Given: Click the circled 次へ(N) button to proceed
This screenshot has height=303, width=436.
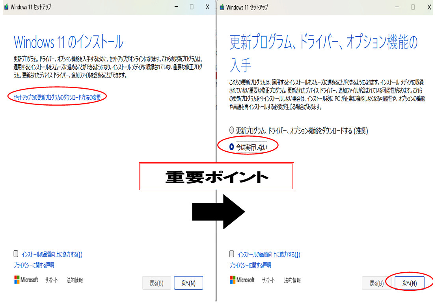Looking at the screenshot, I should [410, 283].
